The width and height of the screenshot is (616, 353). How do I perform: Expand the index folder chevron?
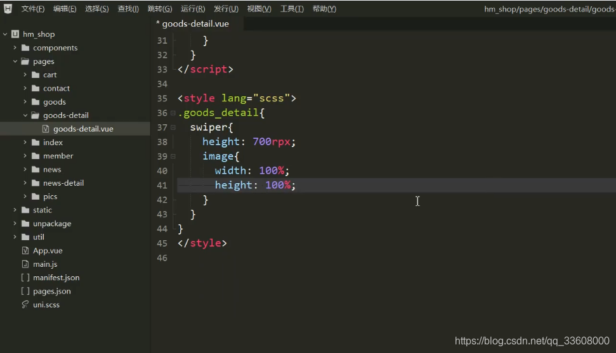(25, 142)
